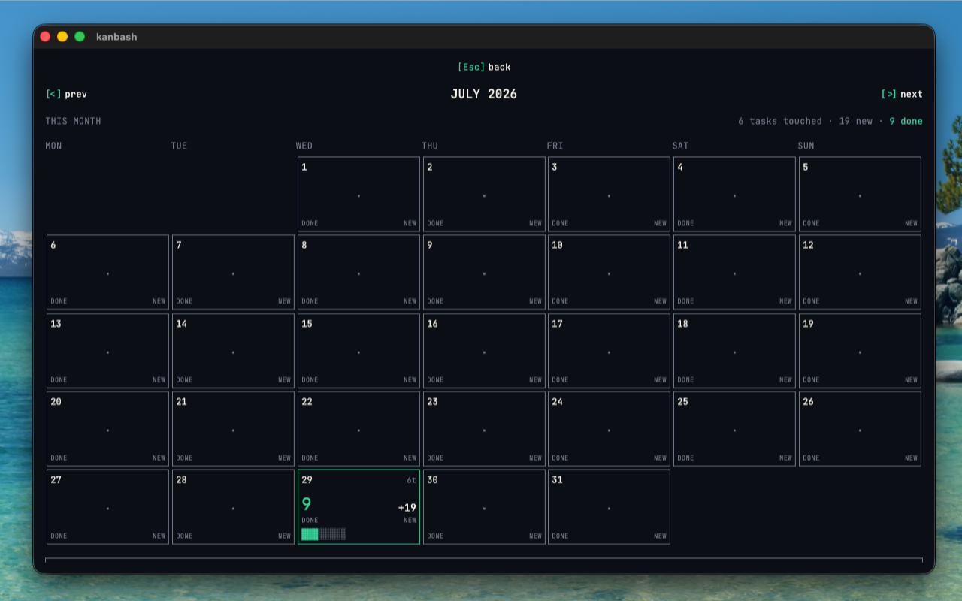Viewport: 962px width, 601px height.
Task: Select the July 25 day cell
Action: point(734,429)
